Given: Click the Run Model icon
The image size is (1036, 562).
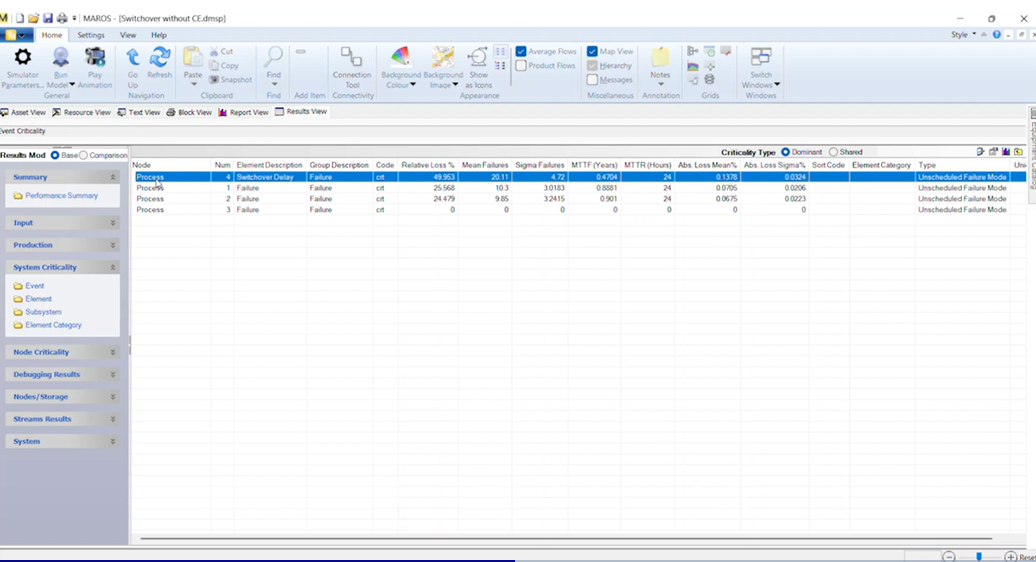Looking at the screenshot, I should pos(61,57).
